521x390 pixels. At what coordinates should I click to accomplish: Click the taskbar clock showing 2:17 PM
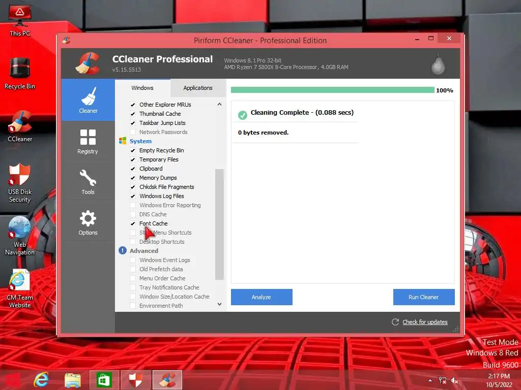(x=499, y=380)
